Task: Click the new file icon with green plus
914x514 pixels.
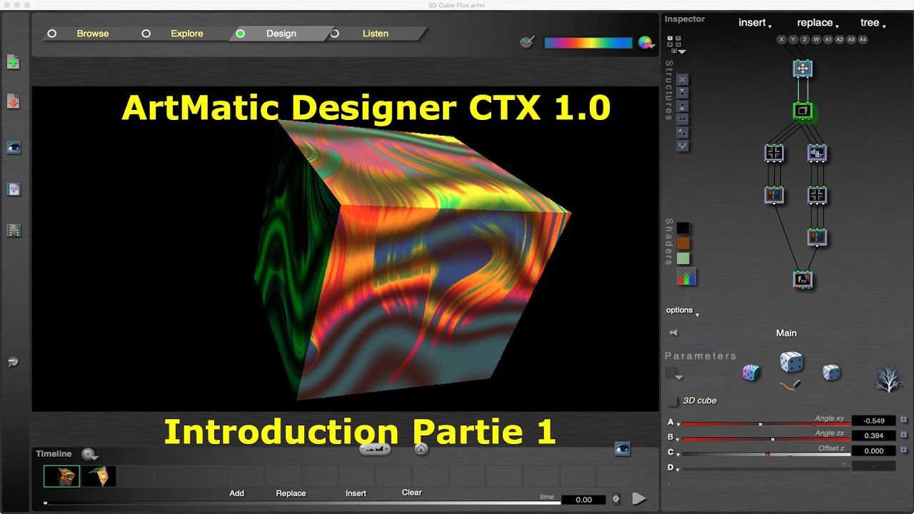Action: [x=13, y=62]
